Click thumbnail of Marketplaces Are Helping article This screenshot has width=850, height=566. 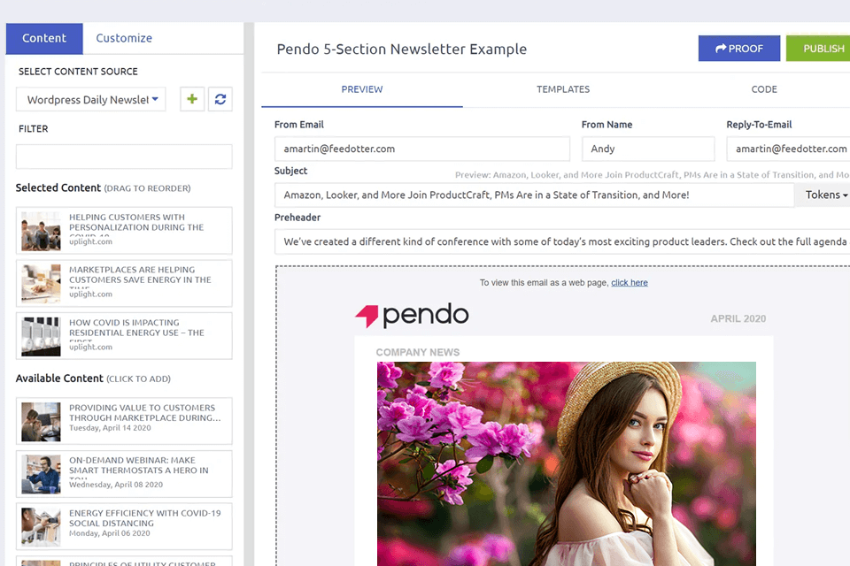pyautogui.click(x=42, y=283)
